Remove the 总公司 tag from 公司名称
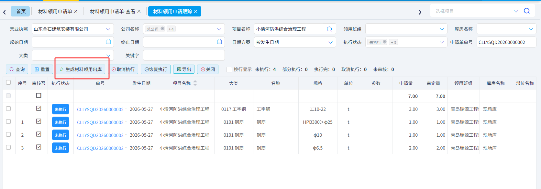The height and width of the screenshot is (189, 541). click(x=162, y=28)
